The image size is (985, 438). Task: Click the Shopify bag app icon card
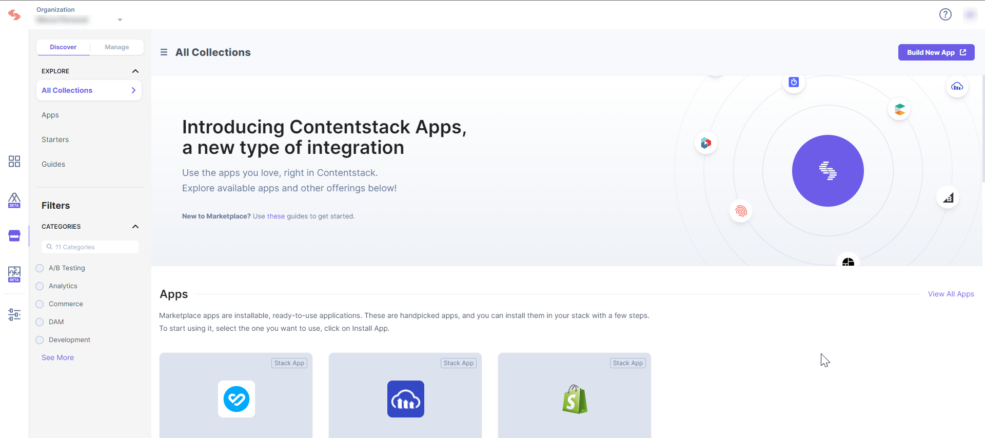(x=575, y=399)
